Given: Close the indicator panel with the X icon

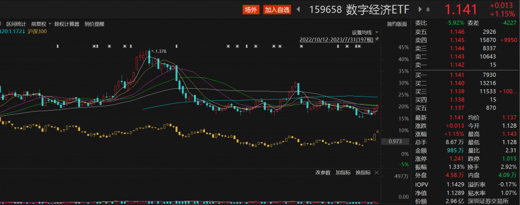Looking at the screenshot, I should [376, 172].
